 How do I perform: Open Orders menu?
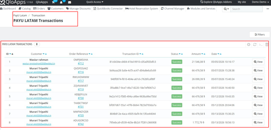click(39, 9)
